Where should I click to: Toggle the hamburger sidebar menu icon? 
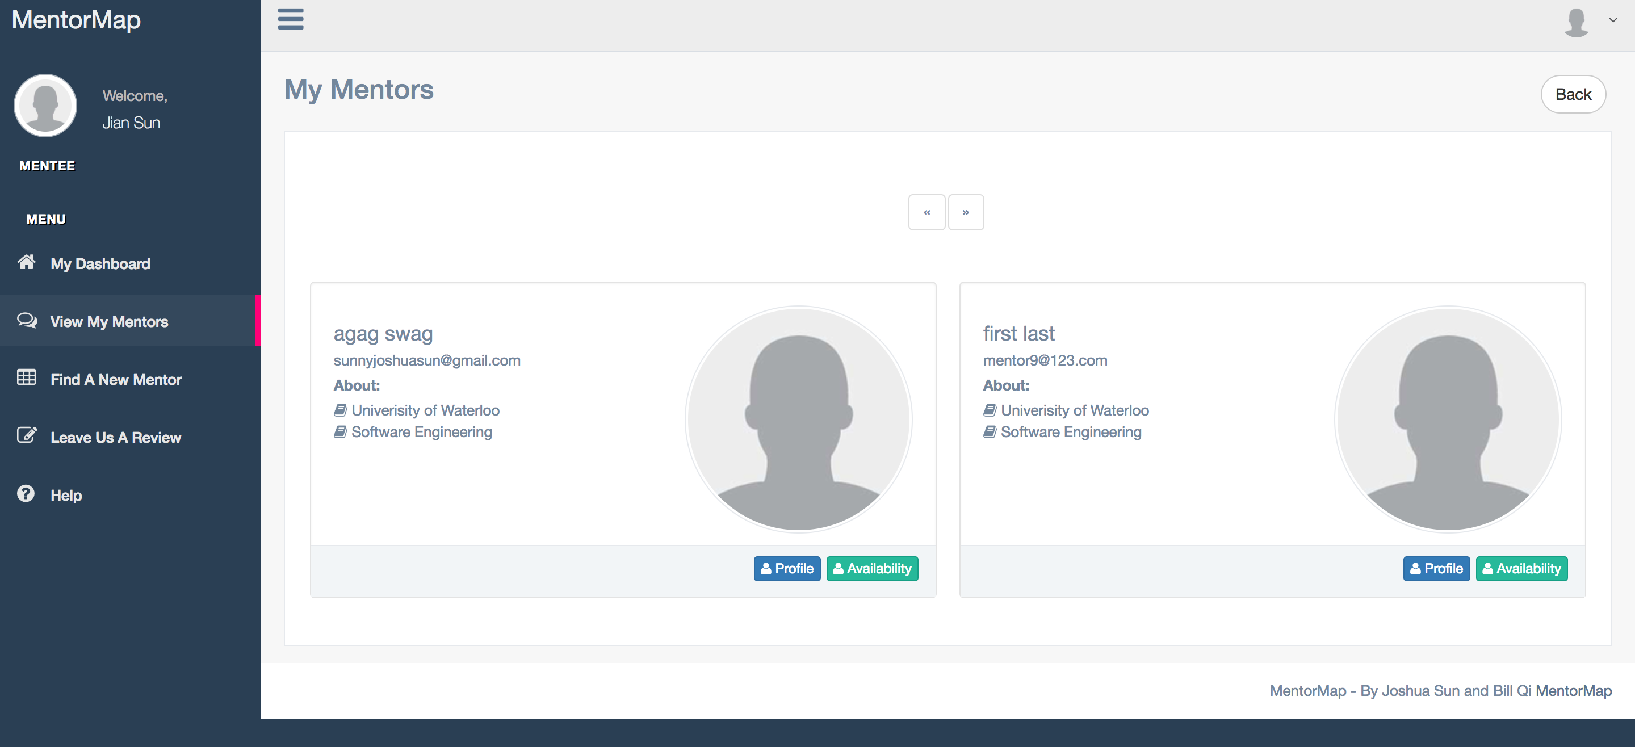(x=291, y=19)
